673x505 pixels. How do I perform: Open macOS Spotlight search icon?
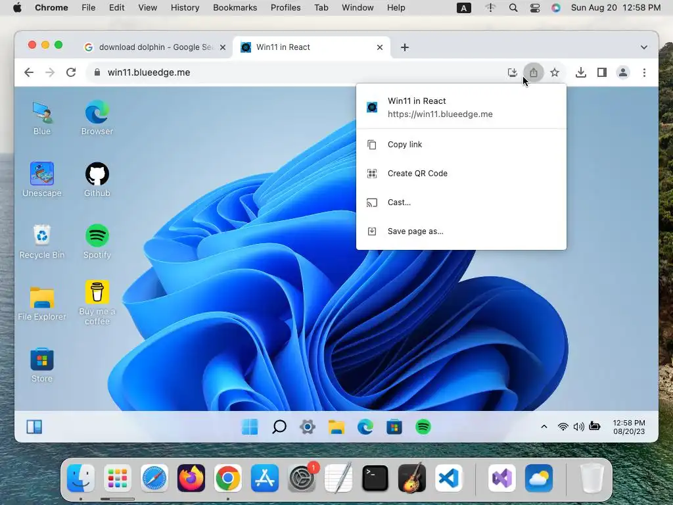tap(513, 8)
